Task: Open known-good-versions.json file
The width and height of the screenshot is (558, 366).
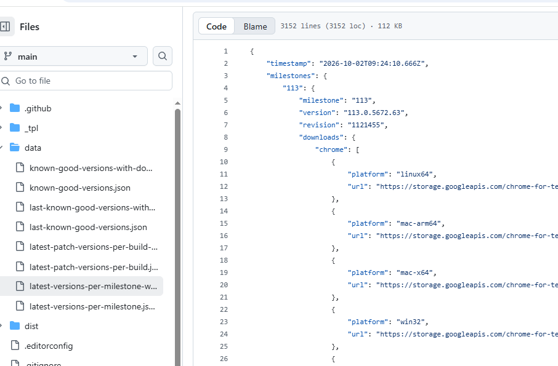Action: coord(81,187)
